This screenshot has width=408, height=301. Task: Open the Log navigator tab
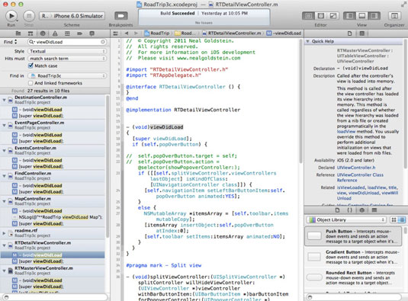[x=92, y=34]
